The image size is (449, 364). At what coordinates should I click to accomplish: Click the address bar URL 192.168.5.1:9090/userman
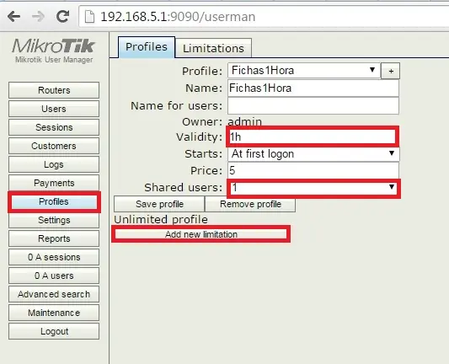(x=178, y=17)
